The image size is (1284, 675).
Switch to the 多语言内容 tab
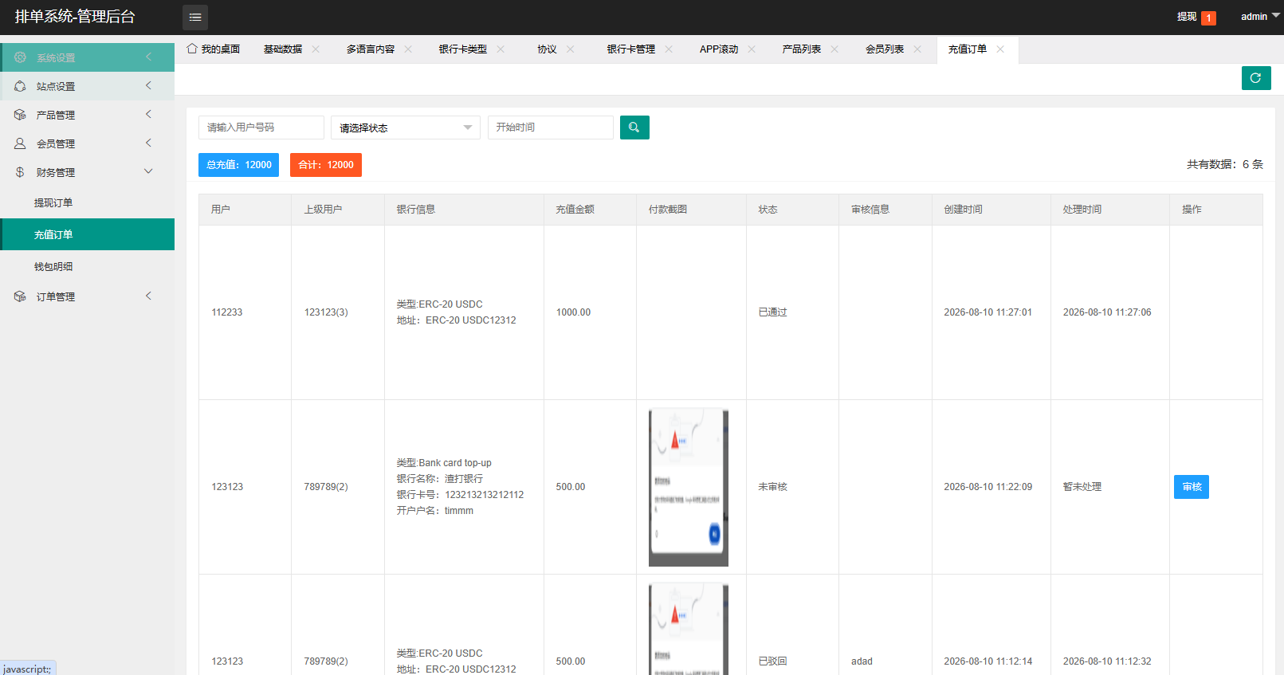point(371,49)
